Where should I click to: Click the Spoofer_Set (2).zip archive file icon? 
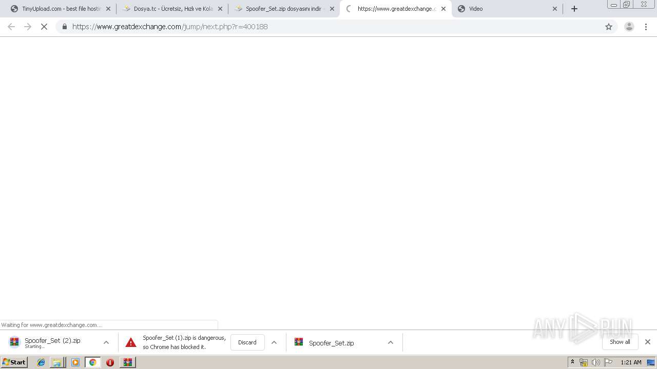[x=14, y=342]
